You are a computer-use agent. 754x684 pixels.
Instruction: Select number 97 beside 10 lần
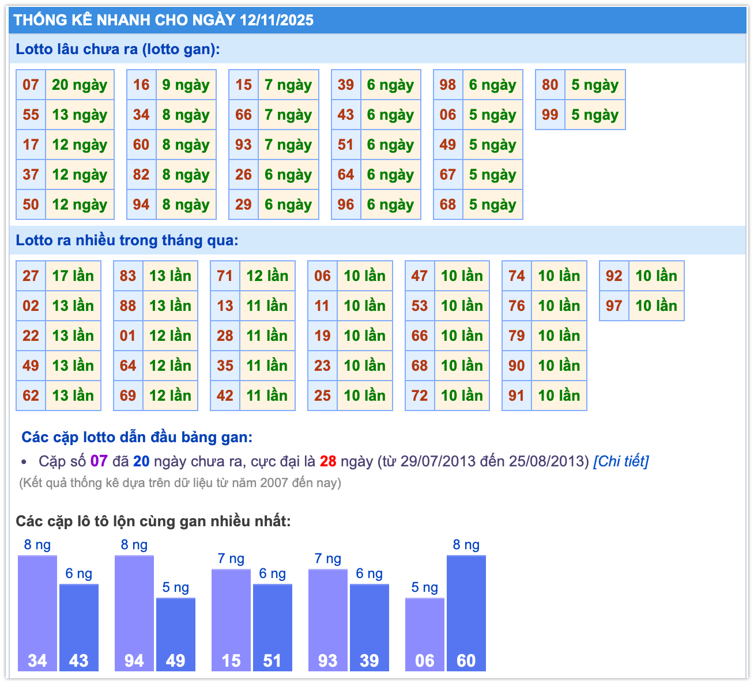coord(614,306)
